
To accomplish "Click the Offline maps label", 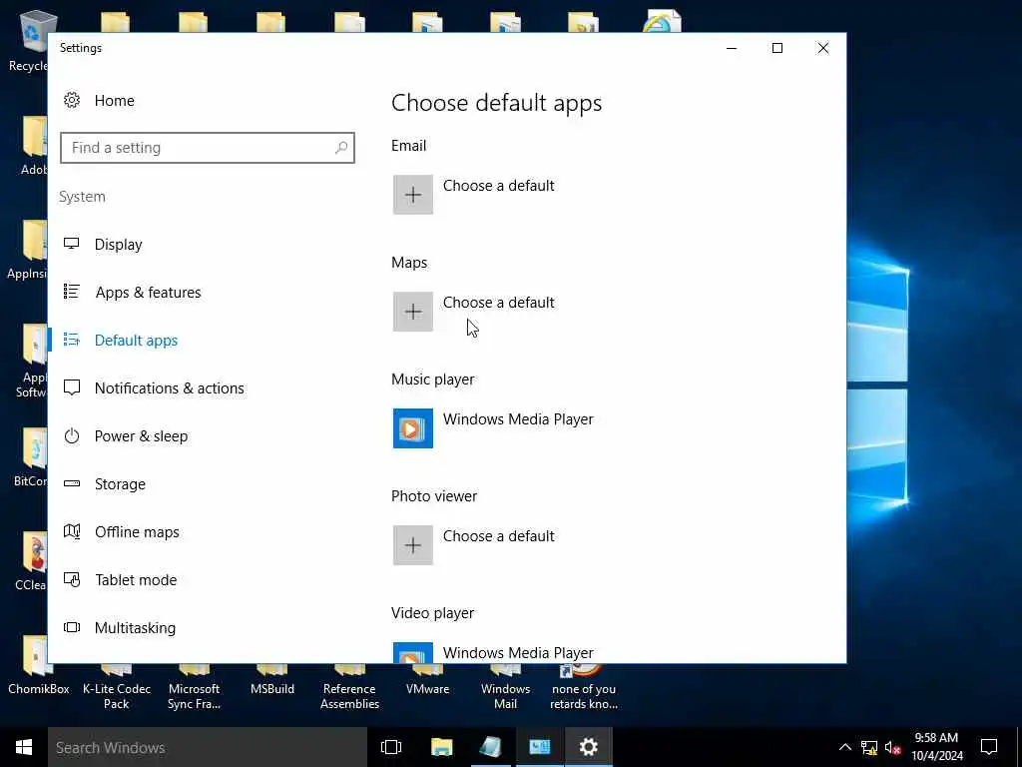I will [x=137, y=532].
